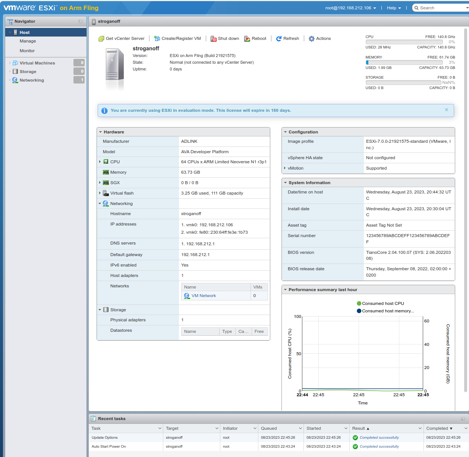Viewport: 469px width, 457px height.
Task: Expand the Virtual flash row
Action: coord(100,193)
